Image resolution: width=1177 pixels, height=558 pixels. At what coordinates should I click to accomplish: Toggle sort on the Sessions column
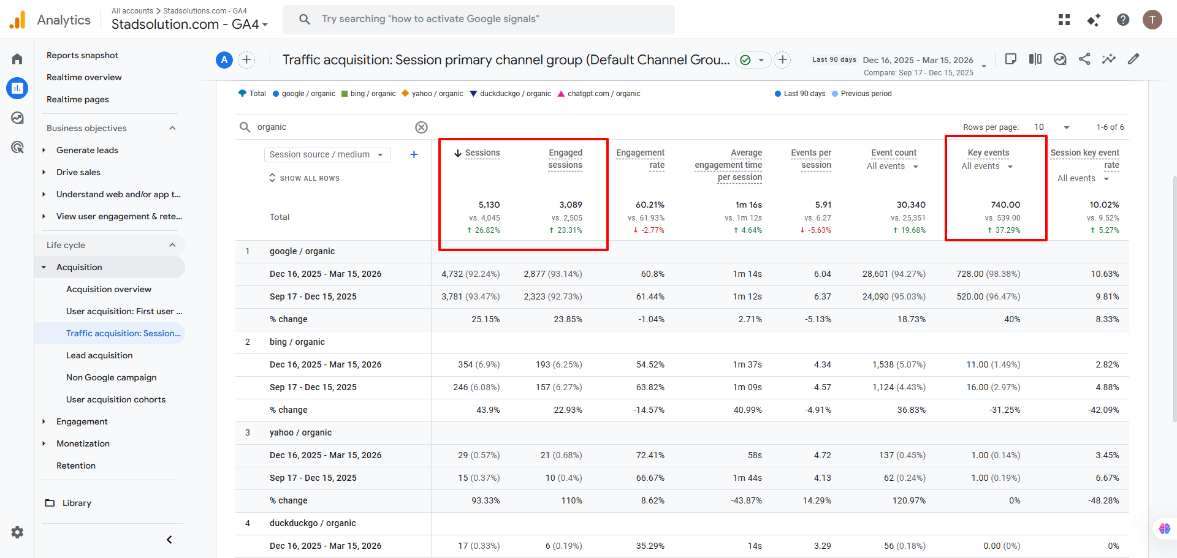click(482, 153)
